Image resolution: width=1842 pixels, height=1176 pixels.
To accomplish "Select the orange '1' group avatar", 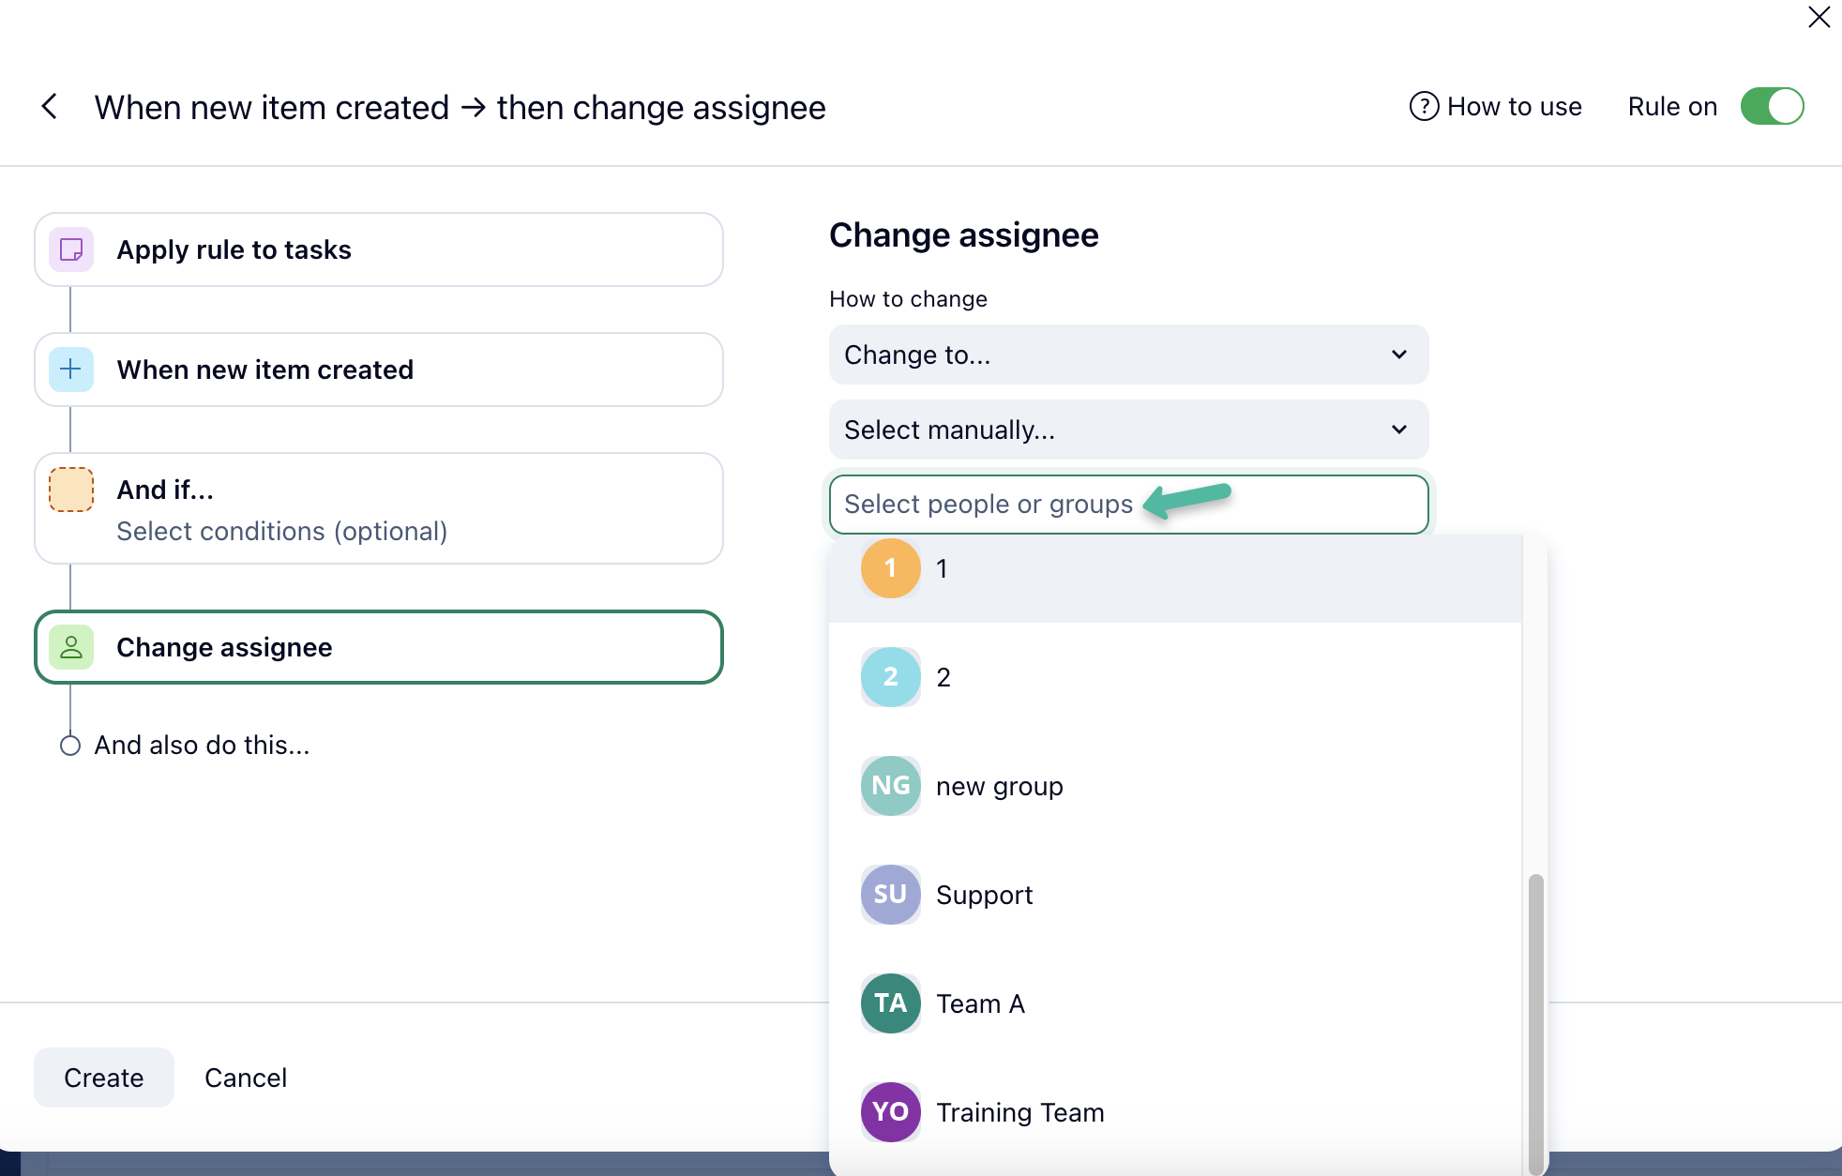I will [890, 568].
